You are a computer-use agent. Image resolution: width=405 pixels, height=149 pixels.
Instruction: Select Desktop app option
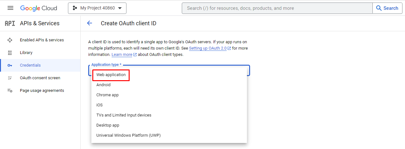click(x=169, y=125)
